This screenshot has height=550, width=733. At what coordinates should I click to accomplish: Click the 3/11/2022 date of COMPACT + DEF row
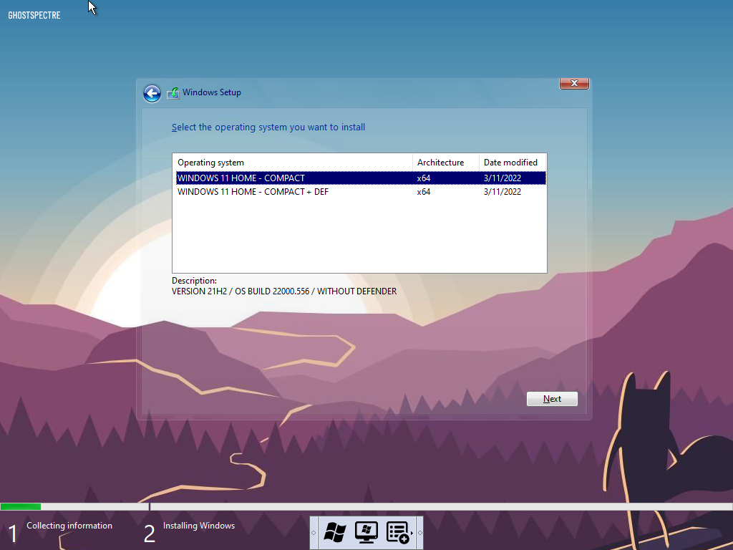tap(502, 192)
